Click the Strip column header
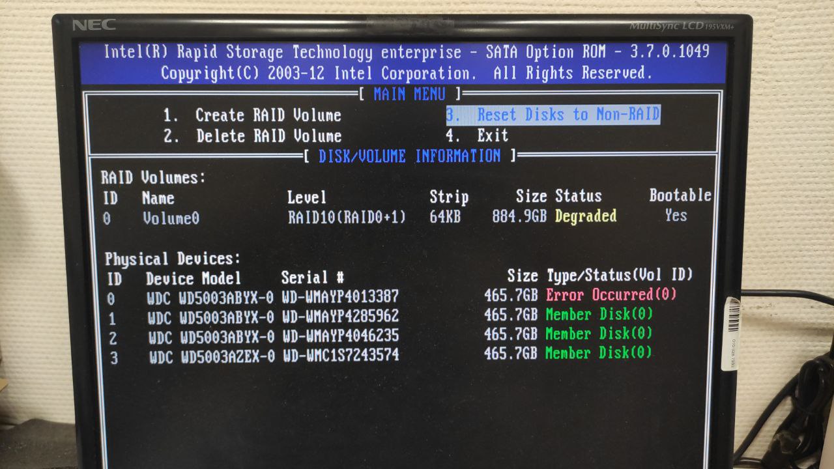This screenshot has width=834, height=469. pyautogui.click(x=449, y=197)
